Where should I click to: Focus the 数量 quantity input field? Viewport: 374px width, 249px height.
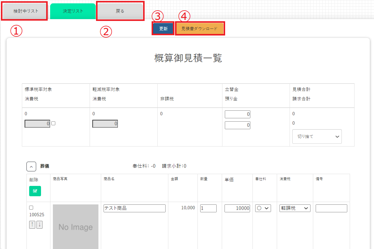pos(208,208)
